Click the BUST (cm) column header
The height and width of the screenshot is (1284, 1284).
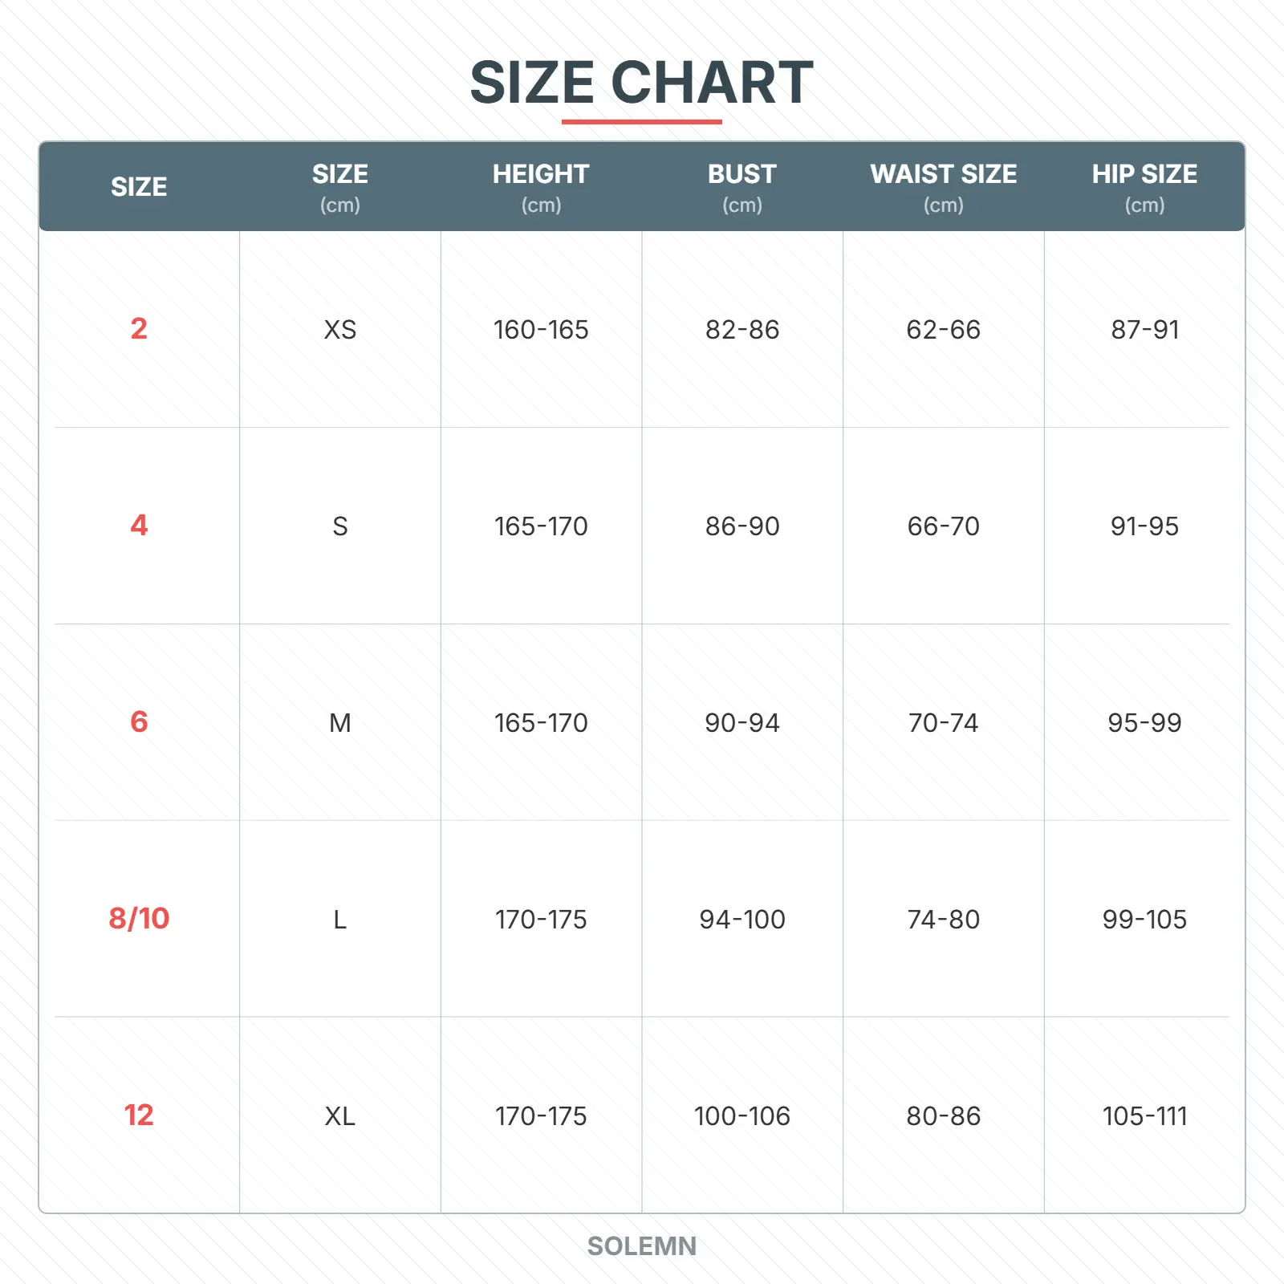742,187
